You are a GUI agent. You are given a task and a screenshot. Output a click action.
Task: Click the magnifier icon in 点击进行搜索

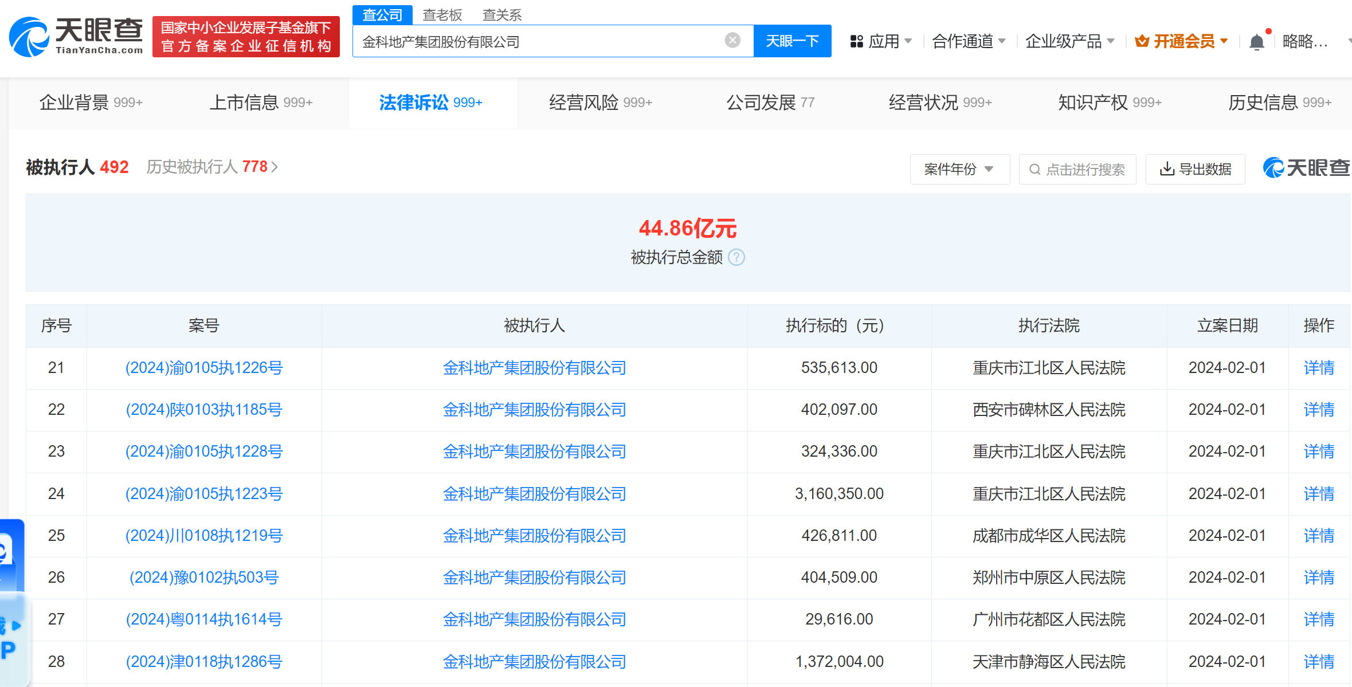pyautogui.click(x=1035, y=170)
